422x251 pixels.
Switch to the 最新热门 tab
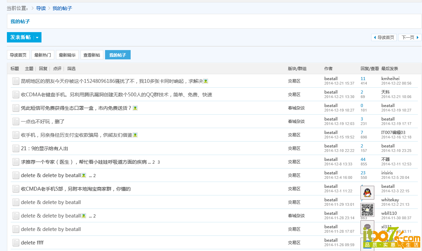pyautogui.click(x=43, y=55)
